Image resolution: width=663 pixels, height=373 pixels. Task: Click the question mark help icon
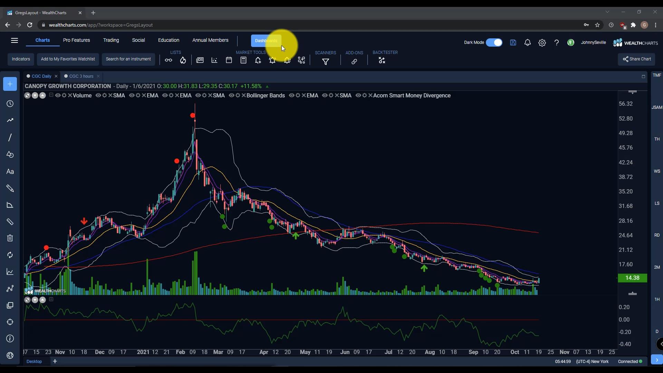pos(557,42)
